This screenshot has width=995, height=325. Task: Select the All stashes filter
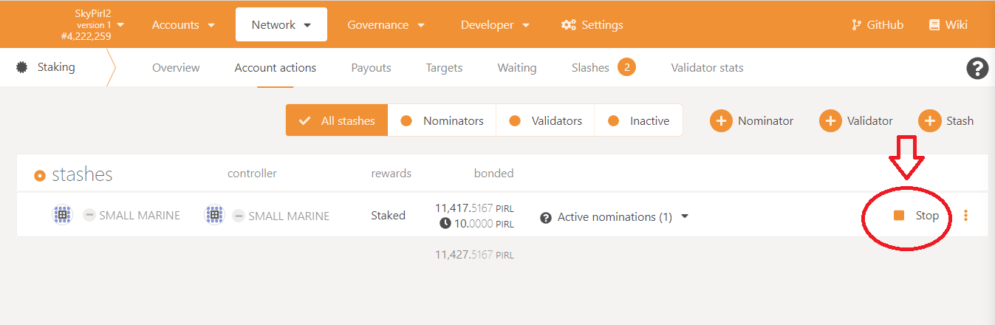[x=337, y=120]
